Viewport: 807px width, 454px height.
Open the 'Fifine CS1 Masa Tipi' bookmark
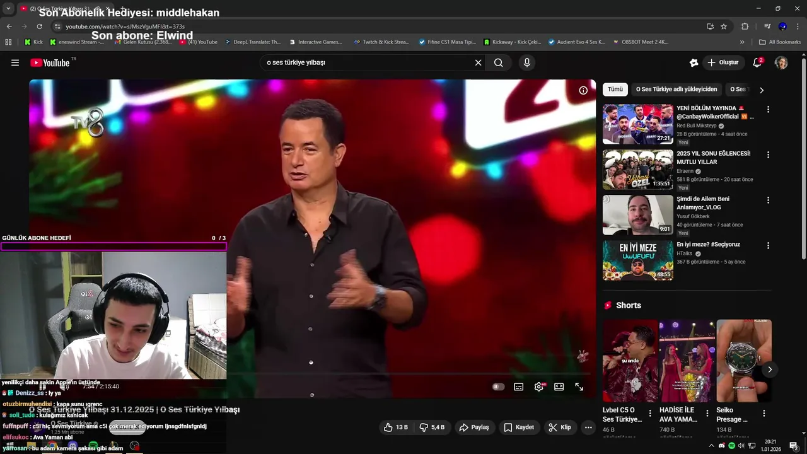click(447, 42)
